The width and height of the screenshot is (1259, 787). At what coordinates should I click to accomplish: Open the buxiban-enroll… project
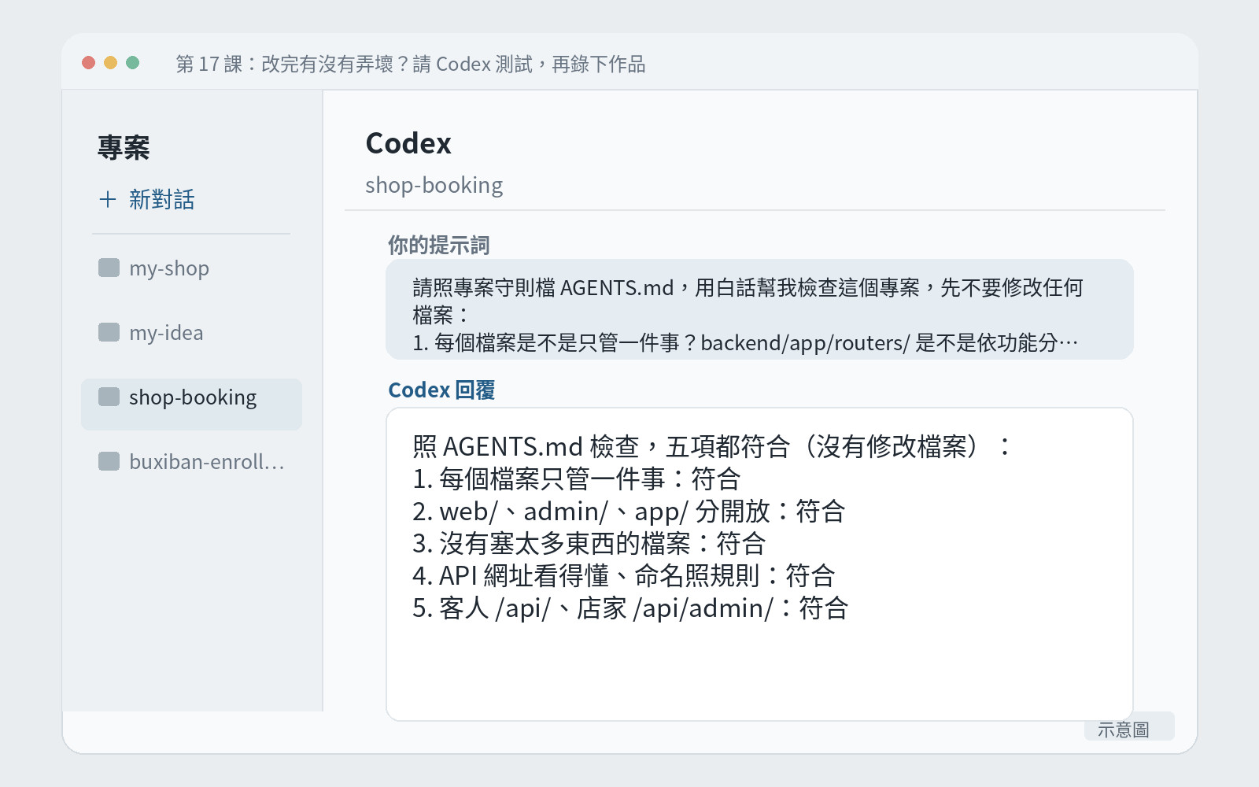click(191, 462)
